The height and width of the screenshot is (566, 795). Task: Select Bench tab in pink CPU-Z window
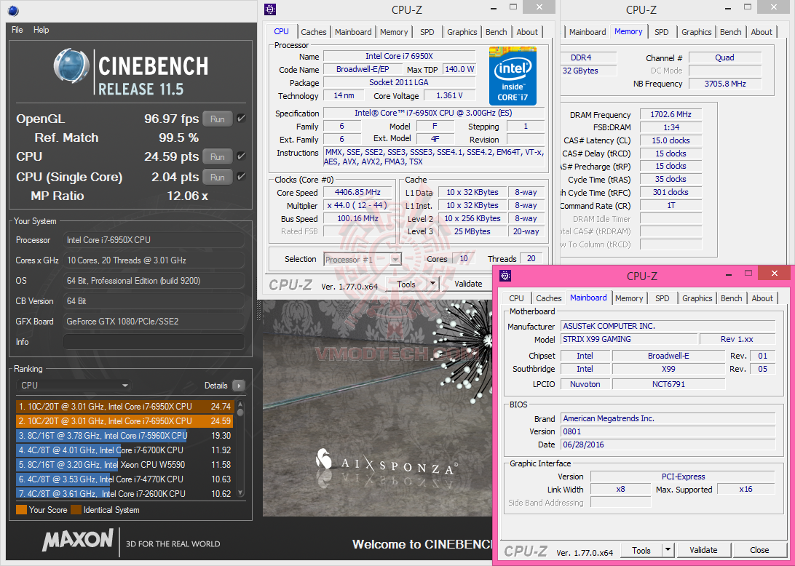pos(731,298)
